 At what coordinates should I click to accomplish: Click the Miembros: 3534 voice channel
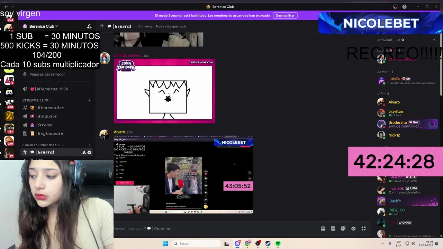point(57,89)
